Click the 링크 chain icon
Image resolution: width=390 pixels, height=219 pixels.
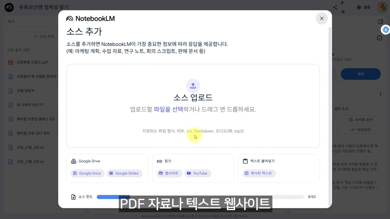[x=159, y=161]
